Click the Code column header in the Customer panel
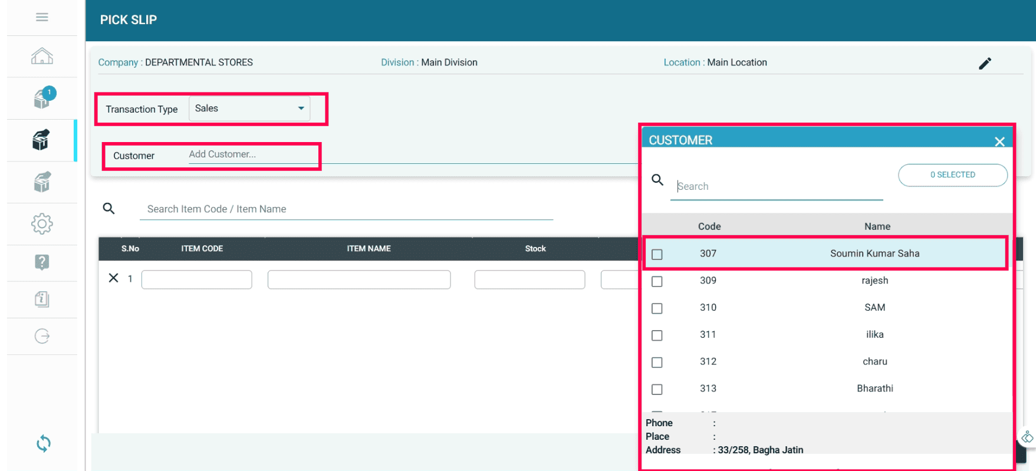 point(709,226)
